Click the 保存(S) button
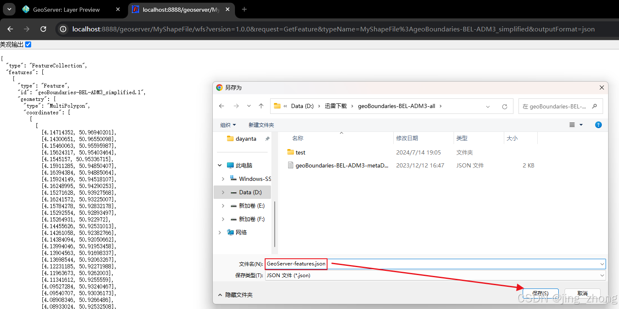619x309 pixels. [x=540, y=294]
